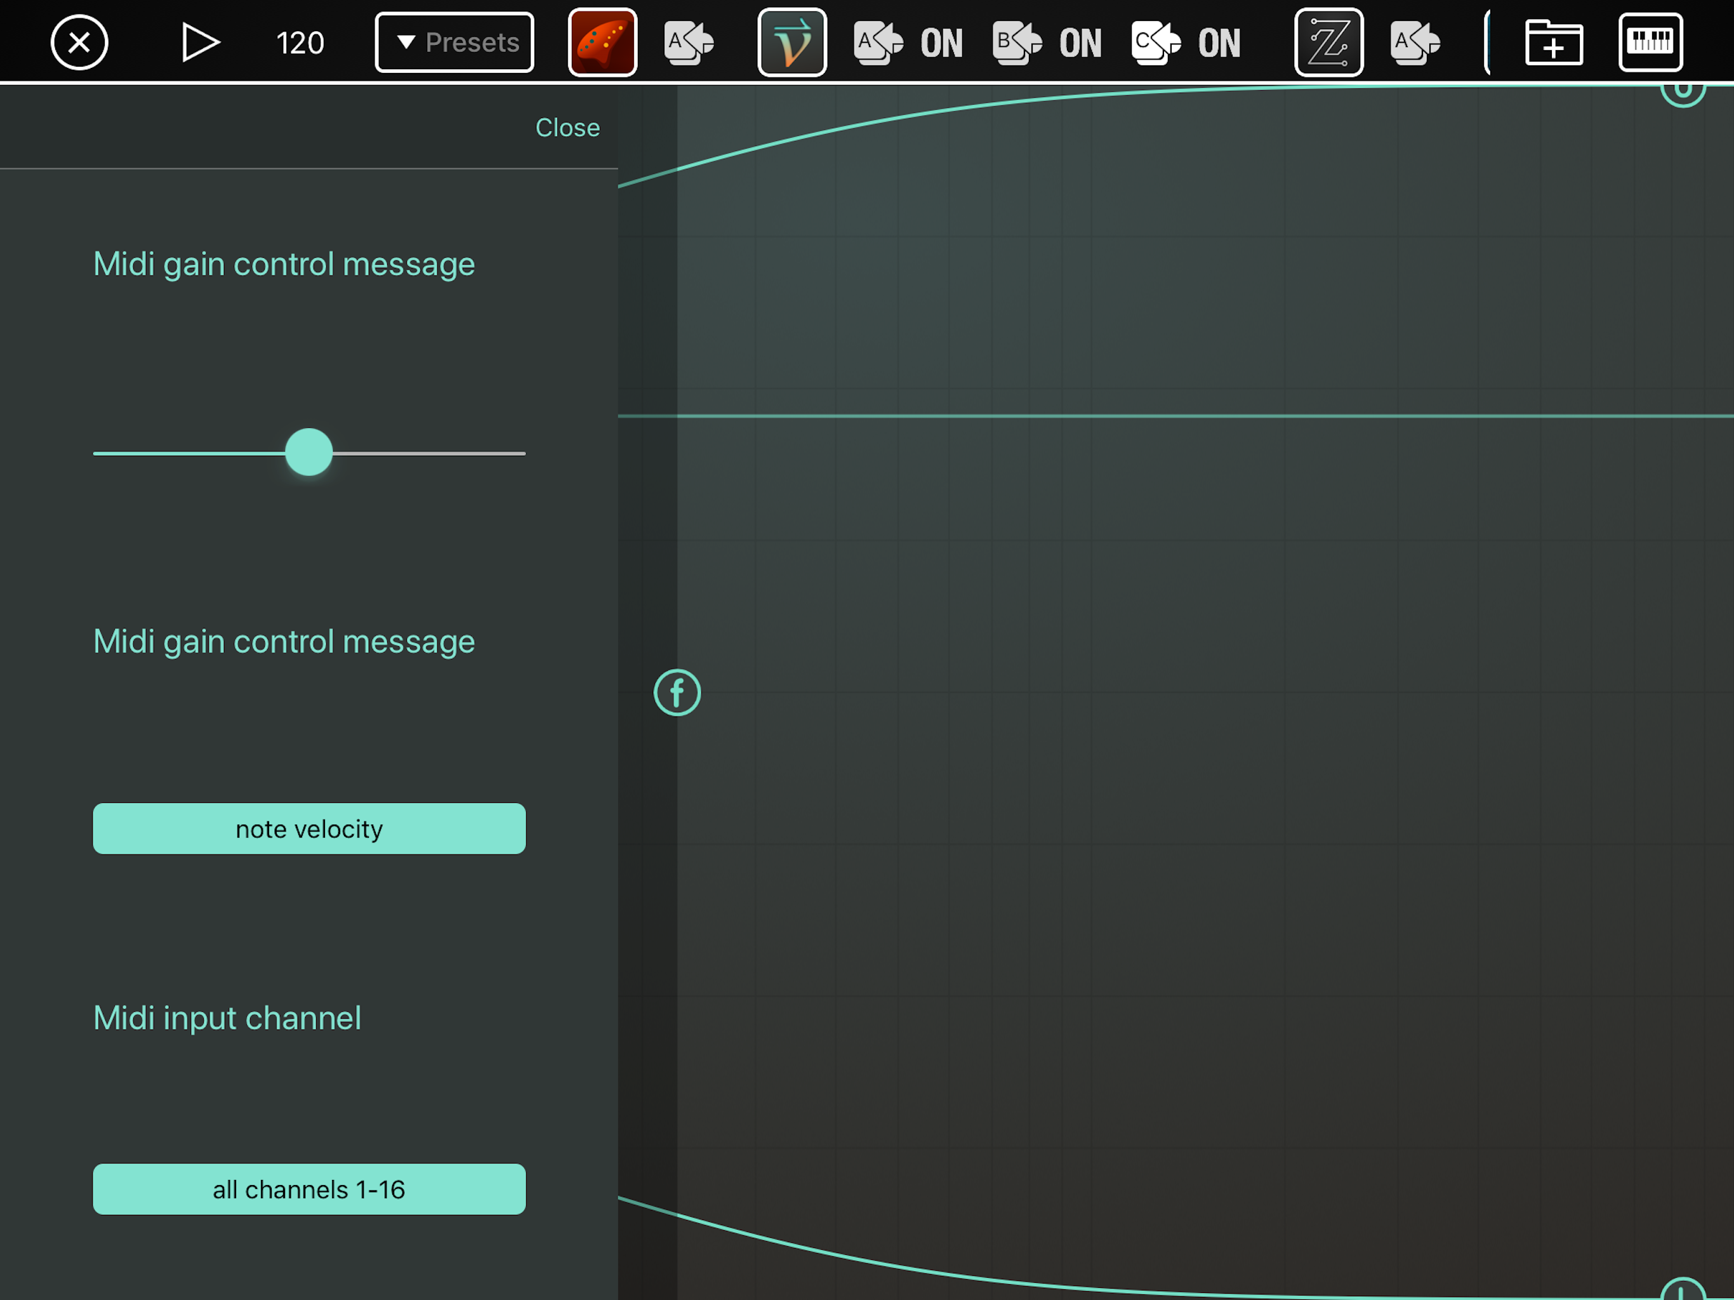Open the red ocarina instrument plugin
This screenshot has height=1300, width=1734.
pos(602,43)
